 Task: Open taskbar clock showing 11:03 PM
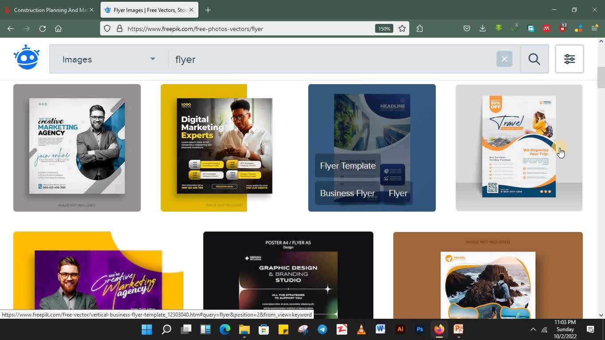(x=565, y=329)
